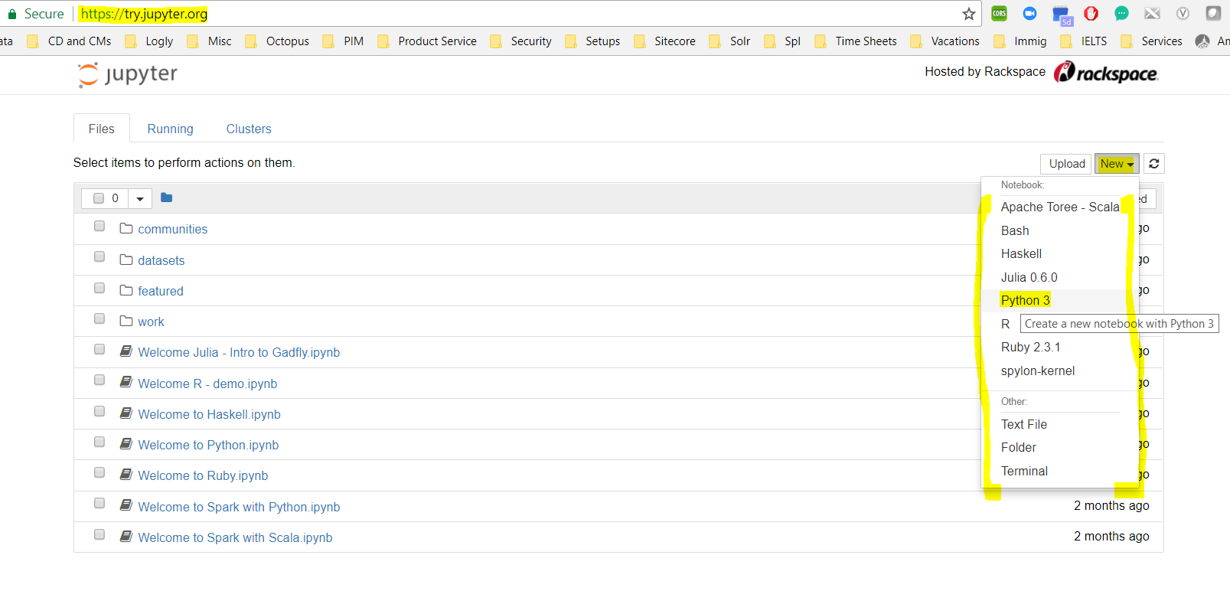Click the folder icon of datasets row
This screenshot has height=591, width=1230.
(x=126, y=260)
